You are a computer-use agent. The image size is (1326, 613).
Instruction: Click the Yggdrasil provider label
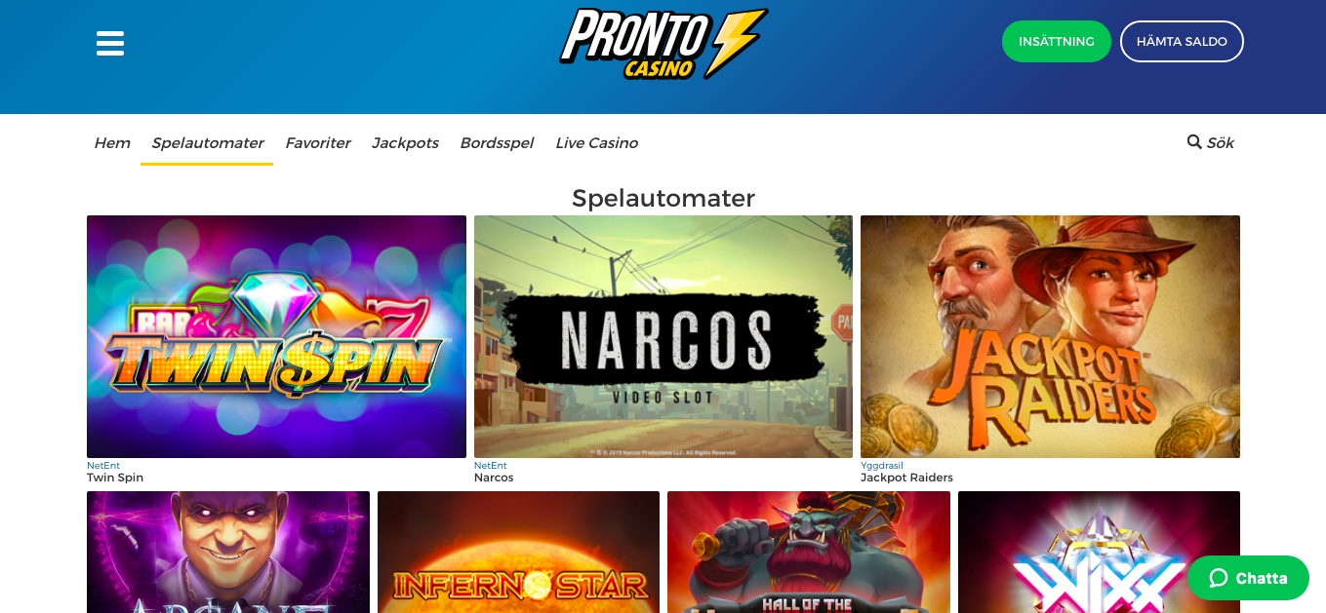point(882,466)
